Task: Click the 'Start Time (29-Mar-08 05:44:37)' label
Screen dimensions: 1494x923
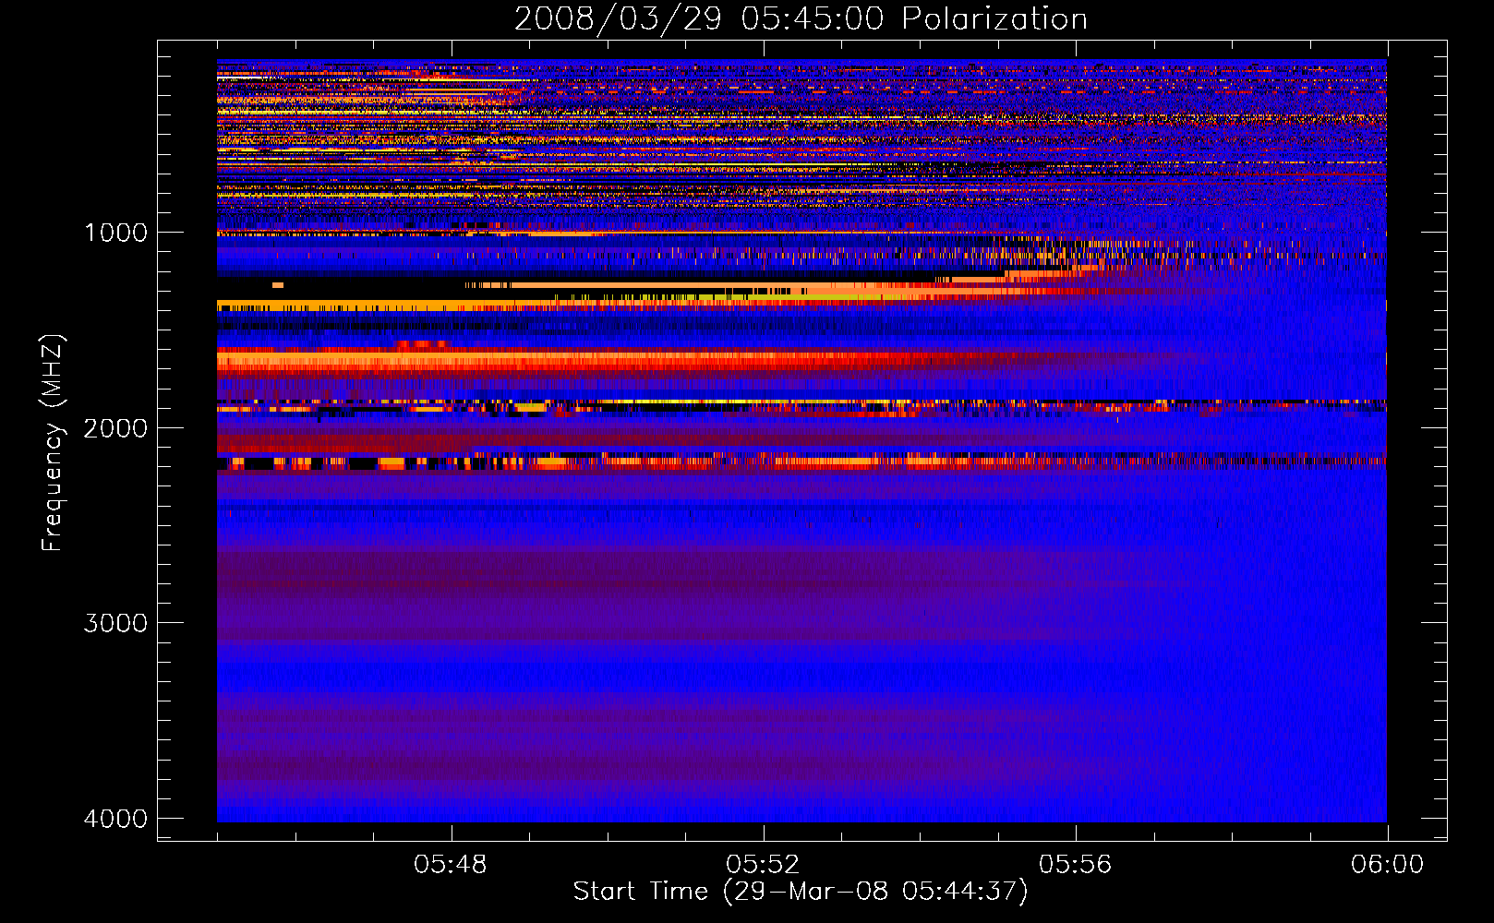Action: pyautogui.click(x=801, y=892)
